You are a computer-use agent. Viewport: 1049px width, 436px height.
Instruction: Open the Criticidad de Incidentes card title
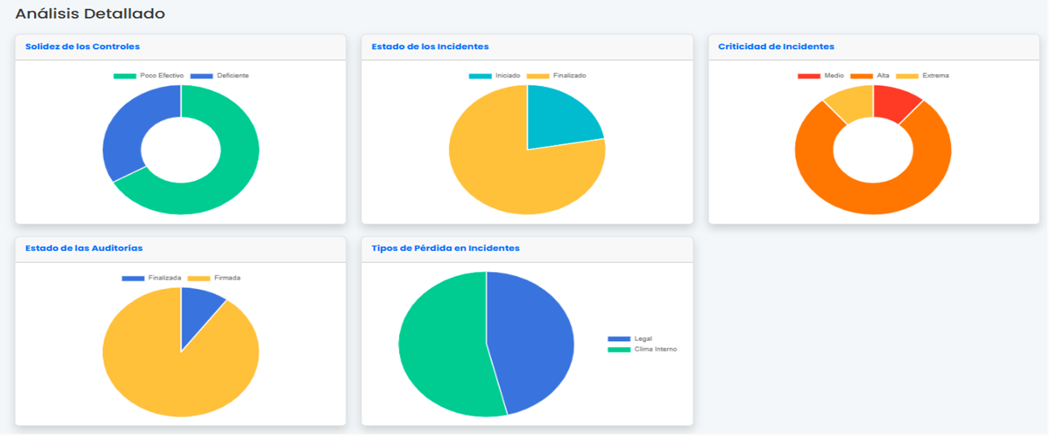click(776, 47)
